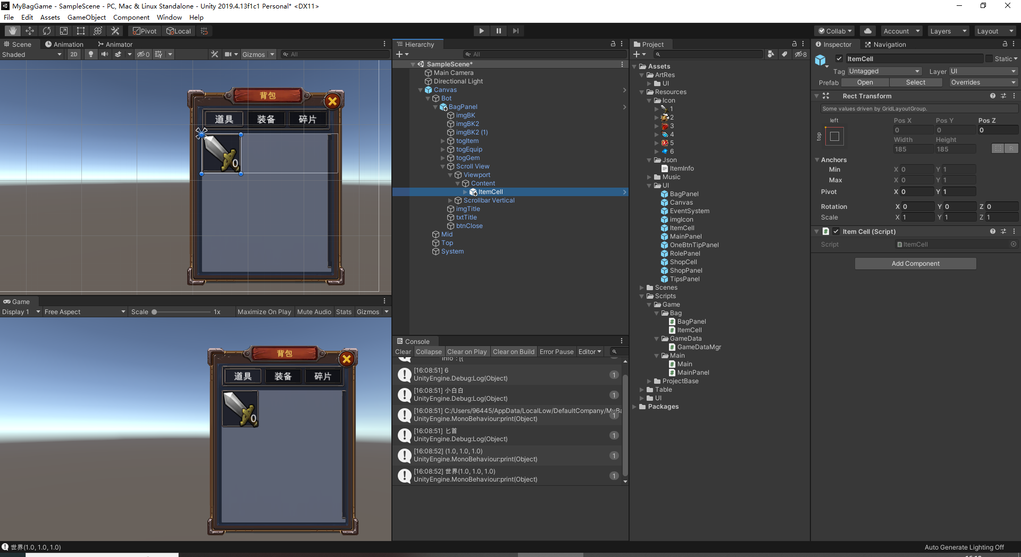The height and width of the screenshot is (557, 1021).
Task: Select the Rect tool
Action: click(81, 31)
